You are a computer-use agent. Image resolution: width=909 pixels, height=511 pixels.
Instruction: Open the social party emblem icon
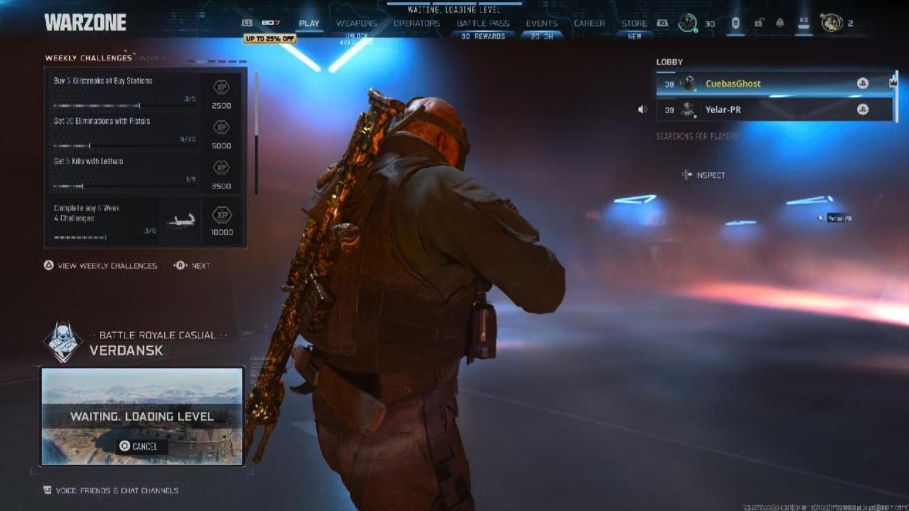832,23
